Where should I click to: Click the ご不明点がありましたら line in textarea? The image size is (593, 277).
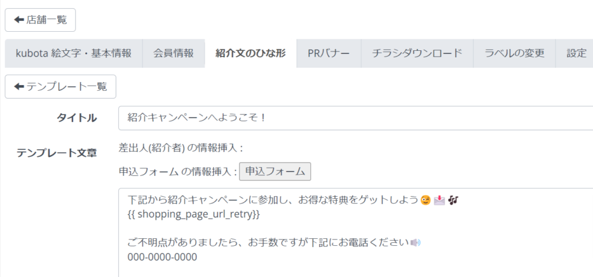click(x=274, y=243)
